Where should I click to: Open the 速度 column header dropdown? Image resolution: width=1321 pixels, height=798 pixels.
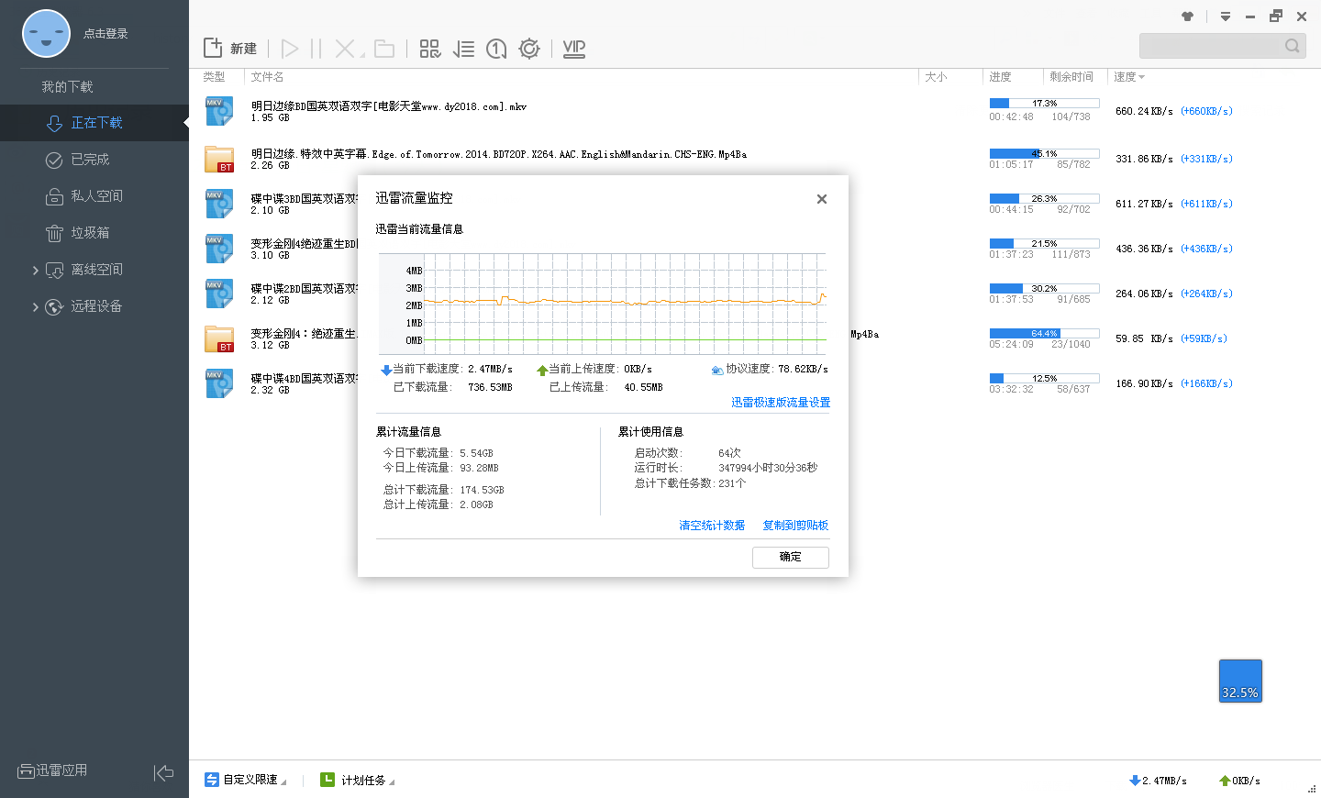[x=1129, y=77]
